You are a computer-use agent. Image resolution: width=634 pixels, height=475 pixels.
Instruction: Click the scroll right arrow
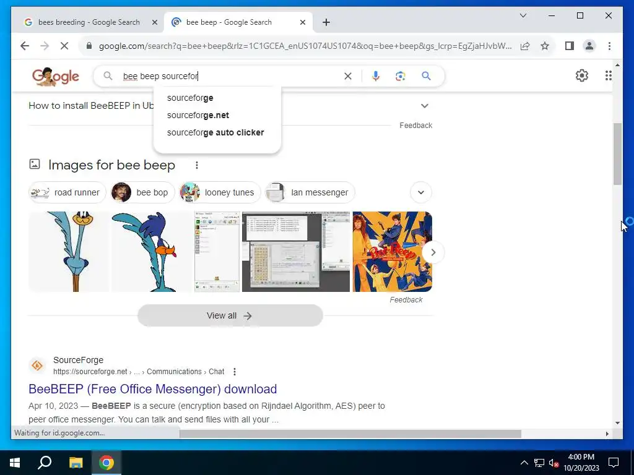click(x=607, y=434)
